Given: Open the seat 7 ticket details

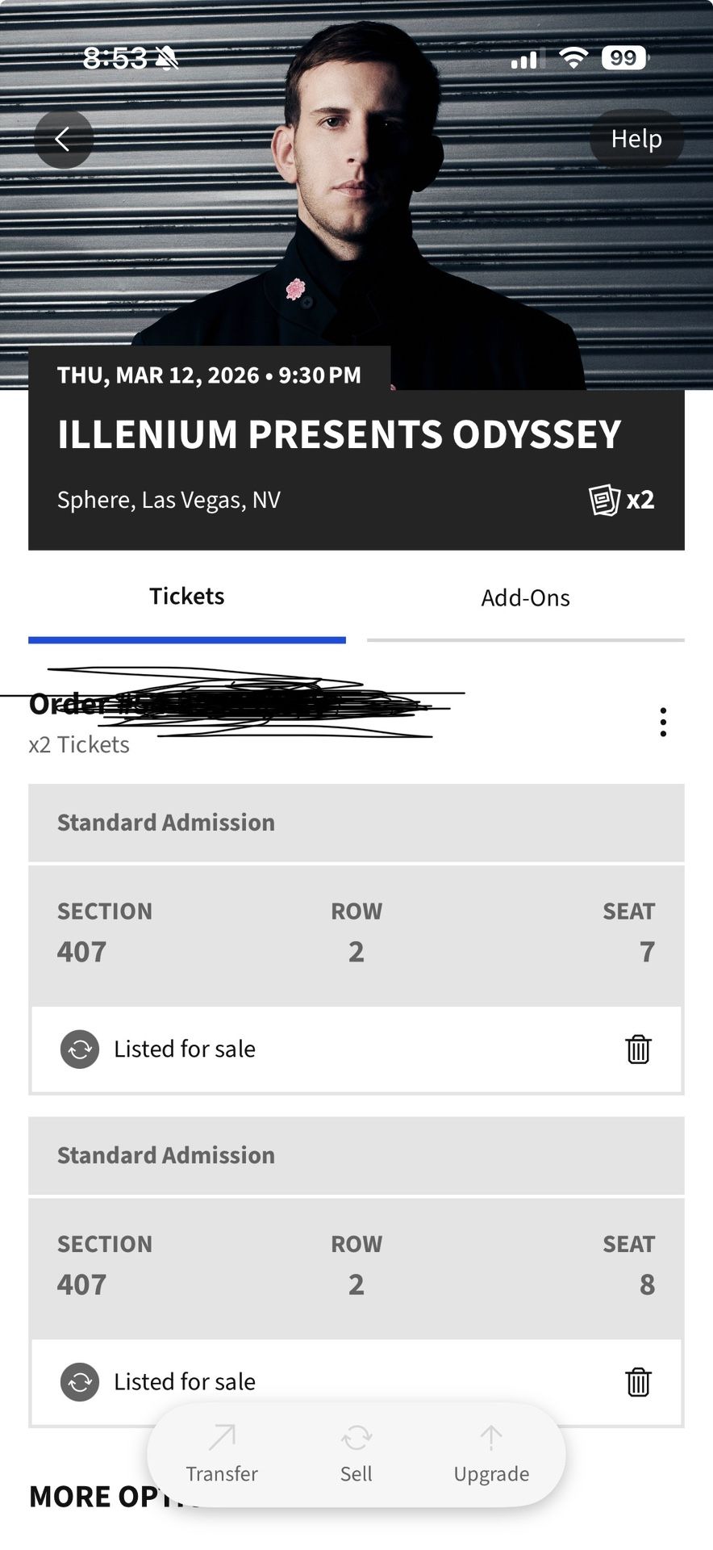Looking at the screenshot, I should pos(356,935).
